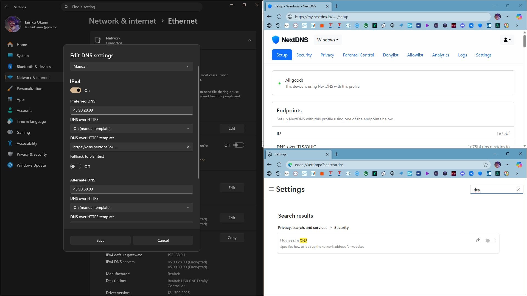Image resolution: width=527 pixels, height=296 pixels.
Task: Click the Alternate DNS address field
Action: pos(132,189)
